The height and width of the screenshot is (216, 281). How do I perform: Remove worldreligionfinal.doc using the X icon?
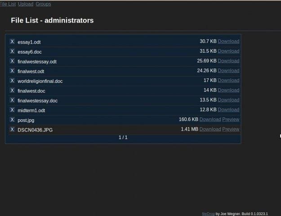[12, 81]
